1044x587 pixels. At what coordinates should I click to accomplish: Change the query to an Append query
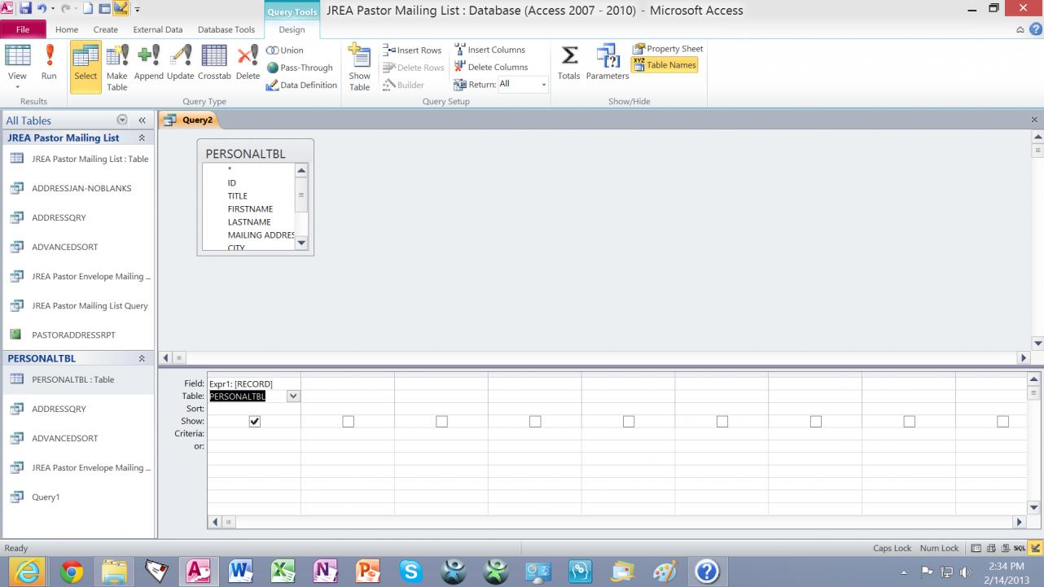[149, 64]
